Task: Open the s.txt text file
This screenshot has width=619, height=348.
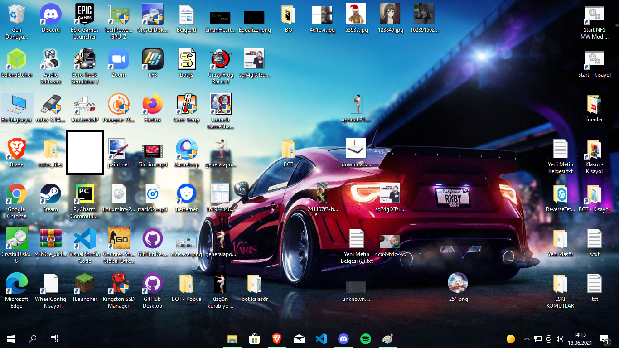Action: click(595, 243)
